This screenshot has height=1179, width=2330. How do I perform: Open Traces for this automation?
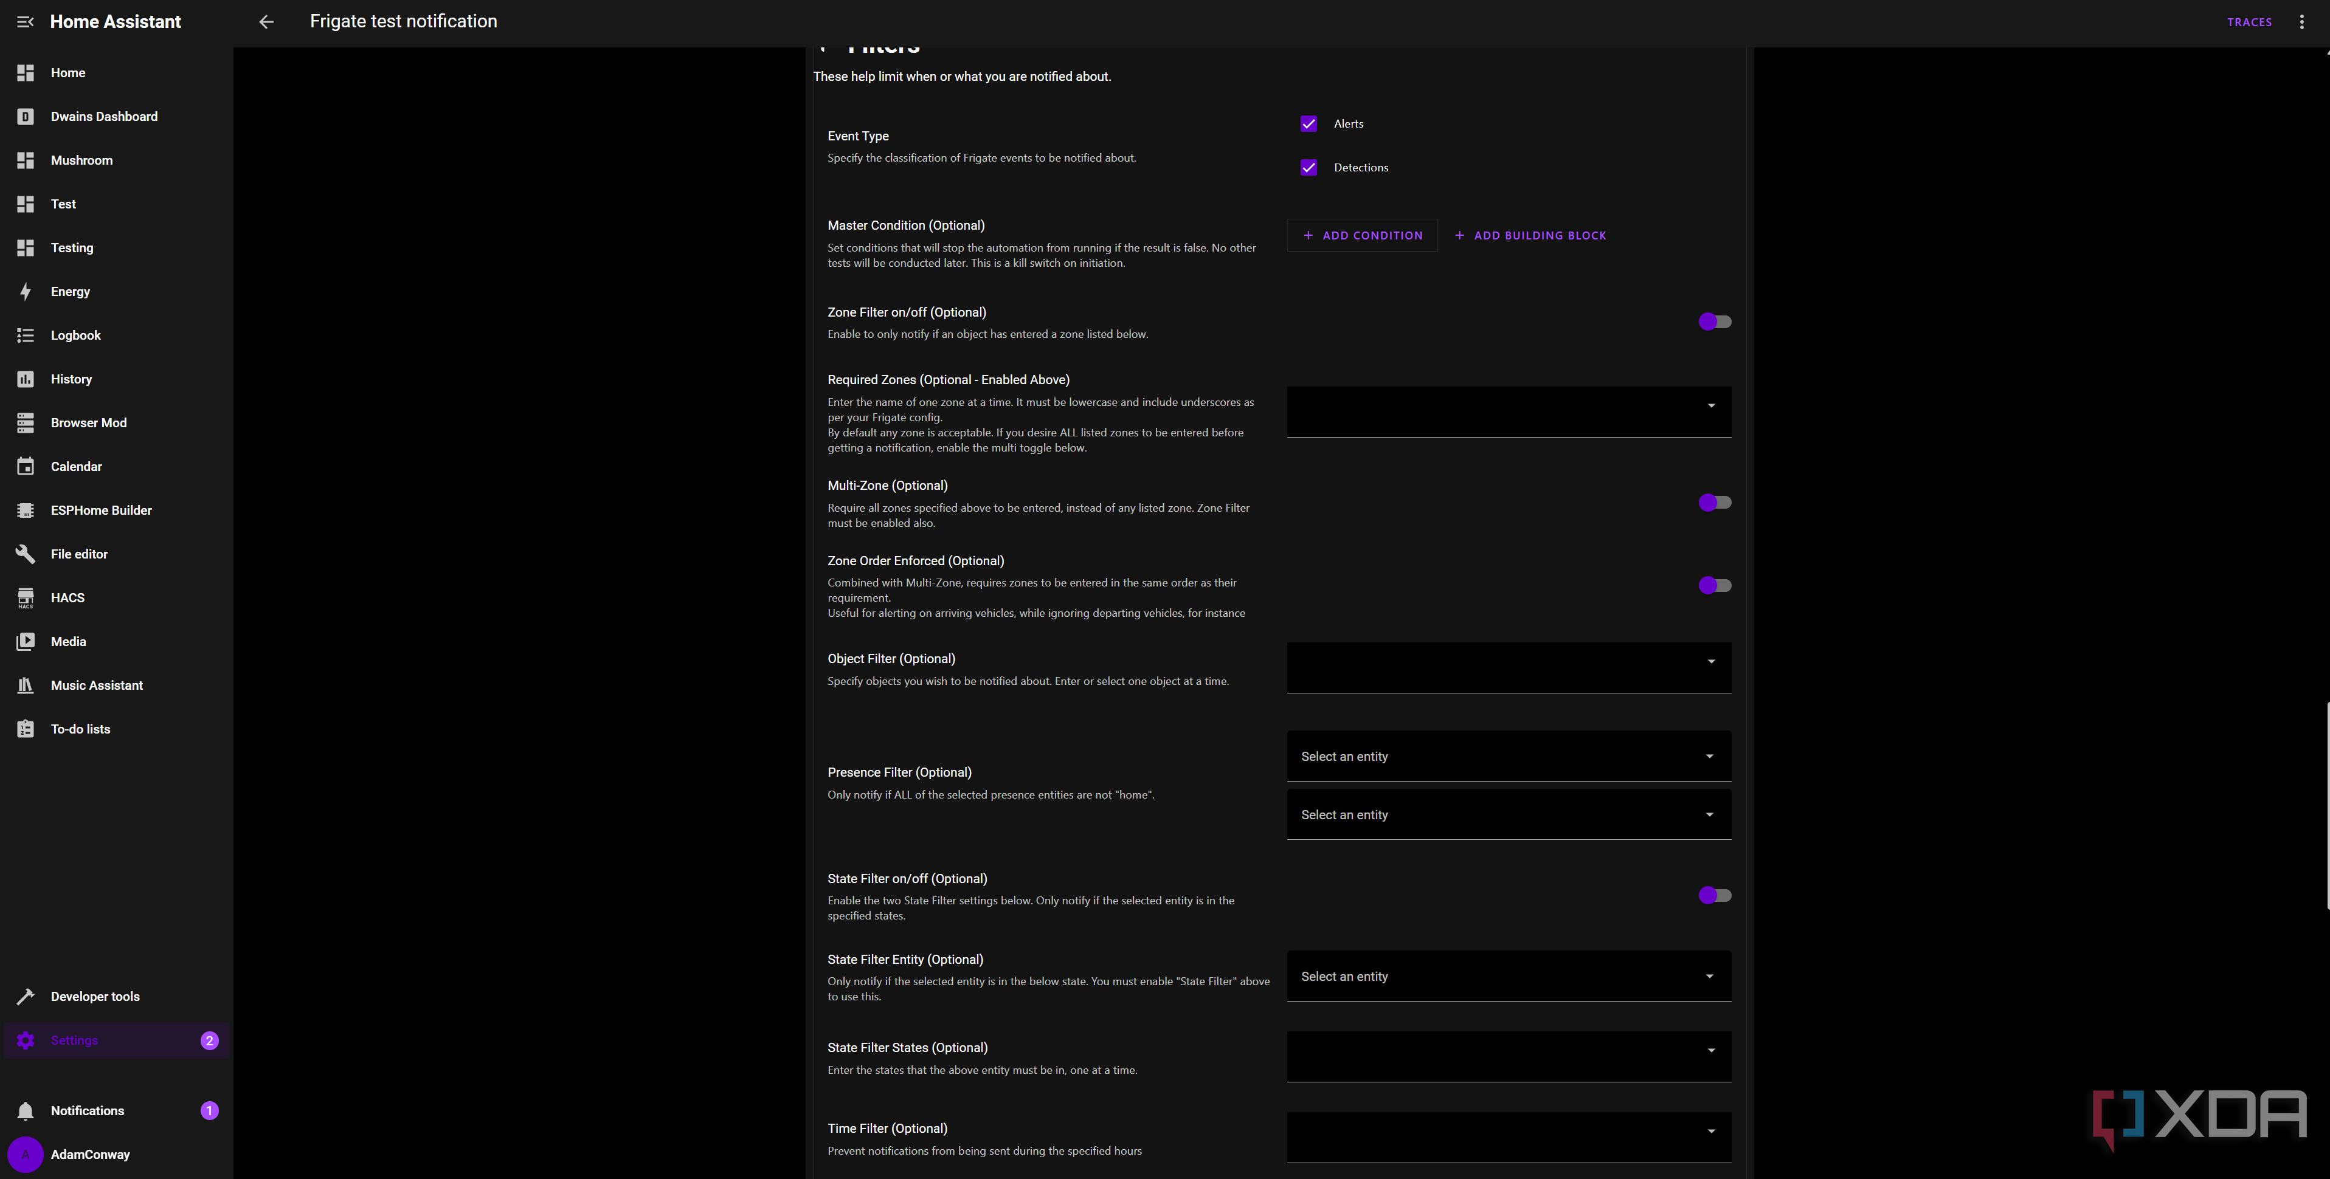(2250, 22)
